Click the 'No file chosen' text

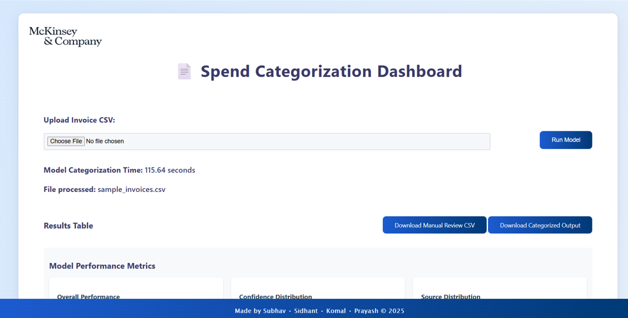[x=105, y=141]
